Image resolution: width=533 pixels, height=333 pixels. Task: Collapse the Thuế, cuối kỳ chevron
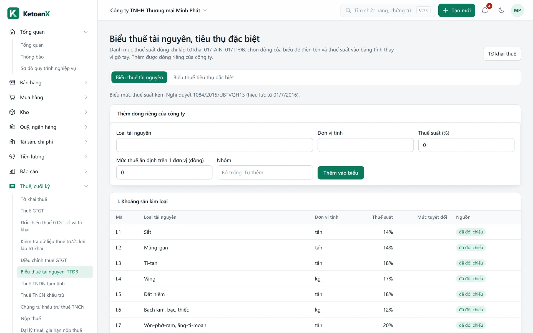(86, 186)
